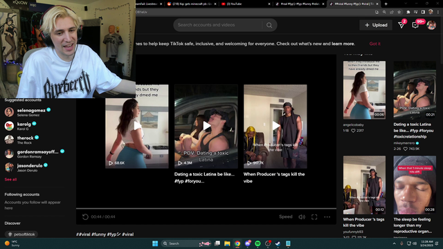Open the TikTok messages paper-plane icon

click(401, 25)
